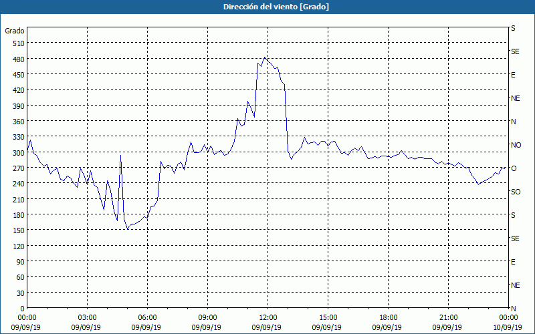Select the 'SE' compass label nearest the 480 gridline

tap(515, 51)
